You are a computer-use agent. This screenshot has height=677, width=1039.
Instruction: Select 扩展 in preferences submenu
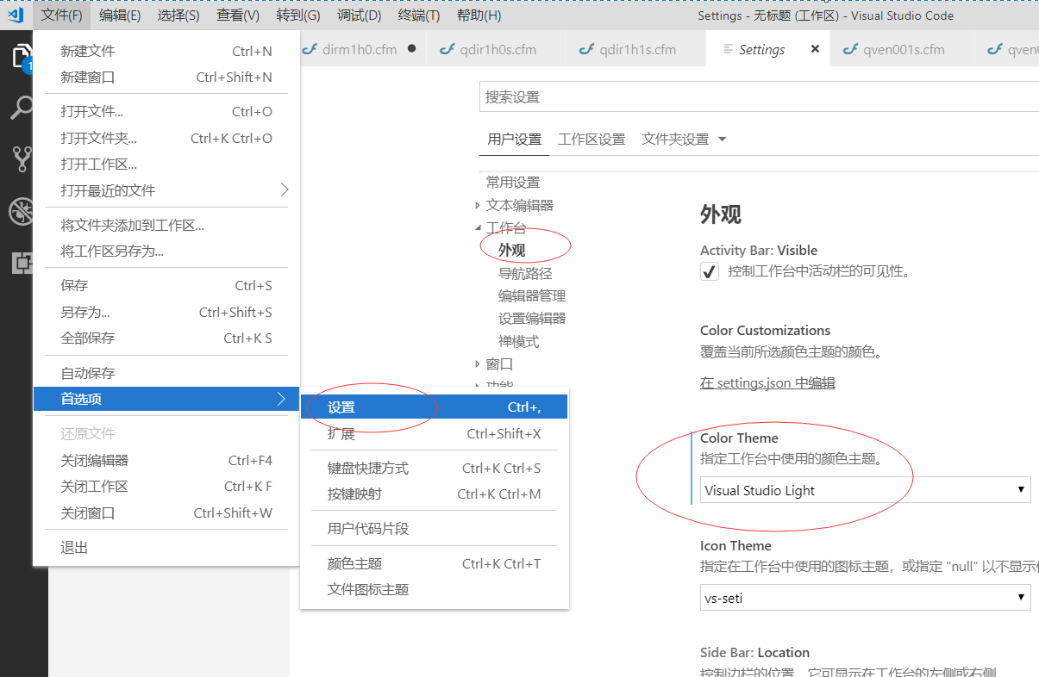(x=434, y=433)
